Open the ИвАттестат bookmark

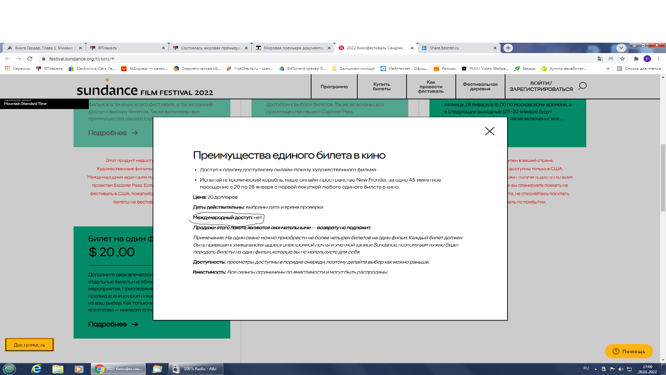pyautogui.click(x=404, y=69)
